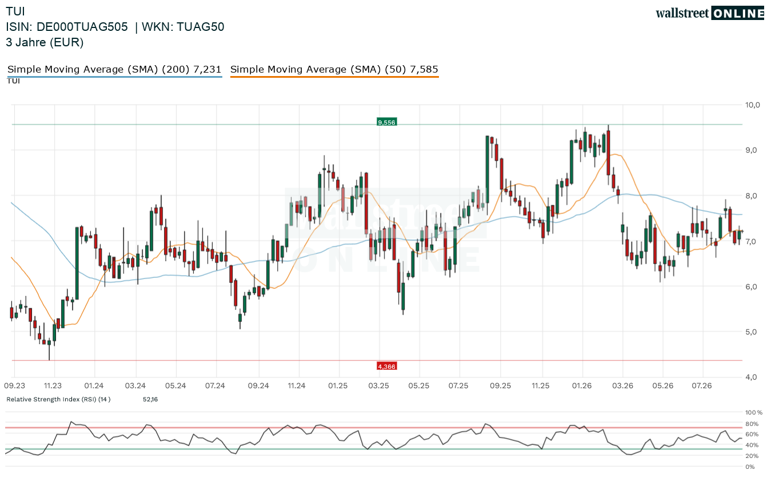Click the 05.26 date axis label

pyautogui.click(x=663, y=386)
